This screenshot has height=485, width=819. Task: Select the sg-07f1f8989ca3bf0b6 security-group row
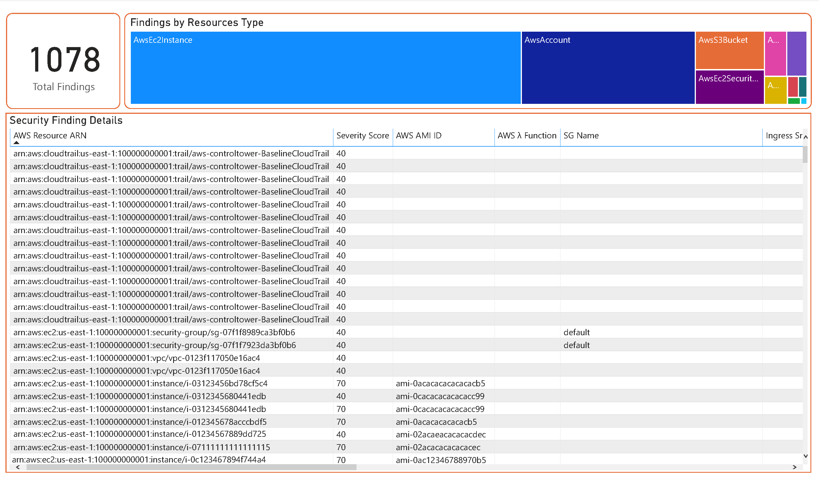tap(154, 332)
